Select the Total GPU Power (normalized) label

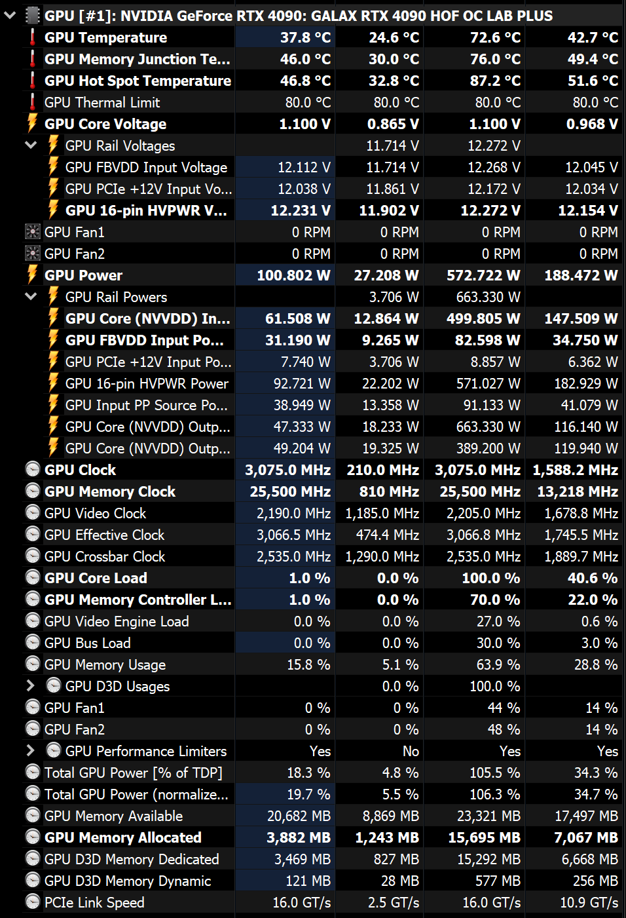click(x=136, y=794)
